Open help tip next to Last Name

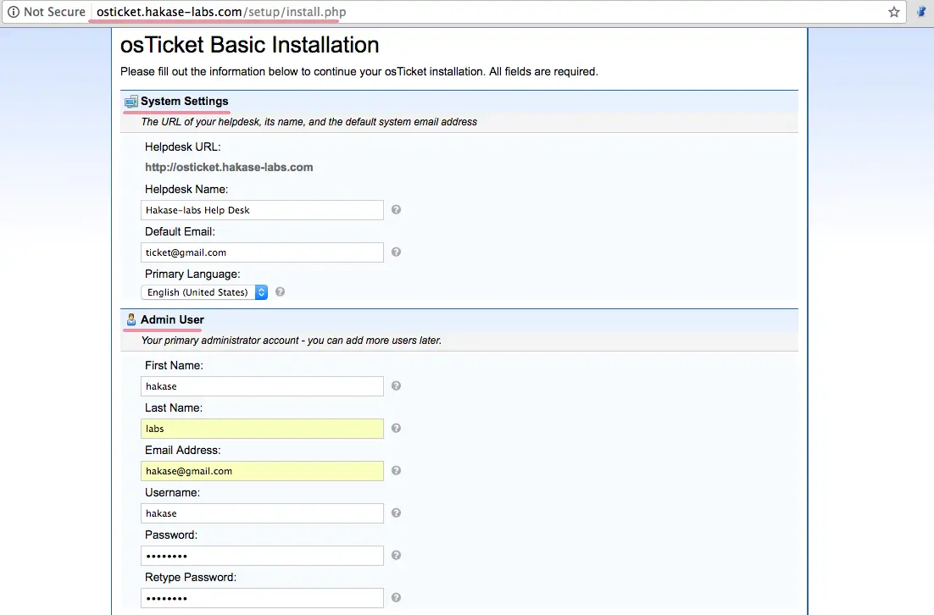pos(396,428)
